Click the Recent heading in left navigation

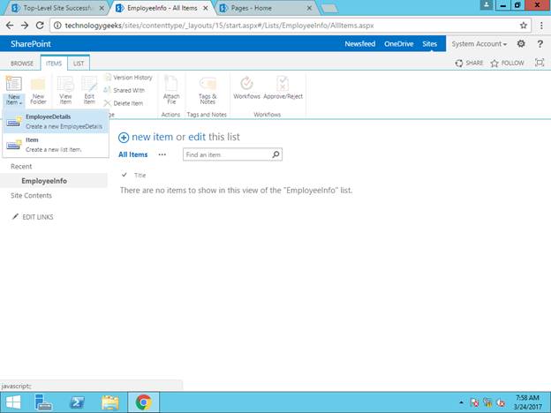pos(21,167)
